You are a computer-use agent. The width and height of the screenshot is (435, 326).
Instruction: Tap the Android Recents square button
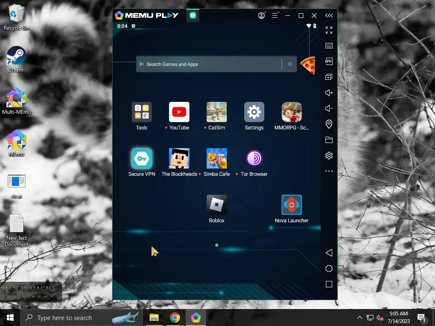click(329, 284)
